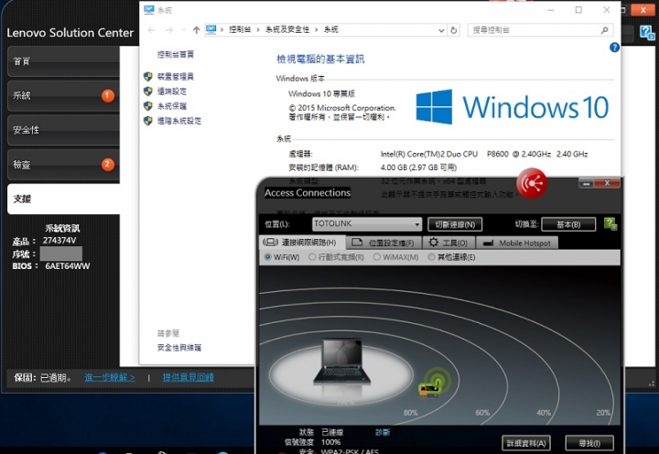Click the orange badge 2 on 檢查
The height and width of the screenshot is (454, 659).
pos(108,165)
